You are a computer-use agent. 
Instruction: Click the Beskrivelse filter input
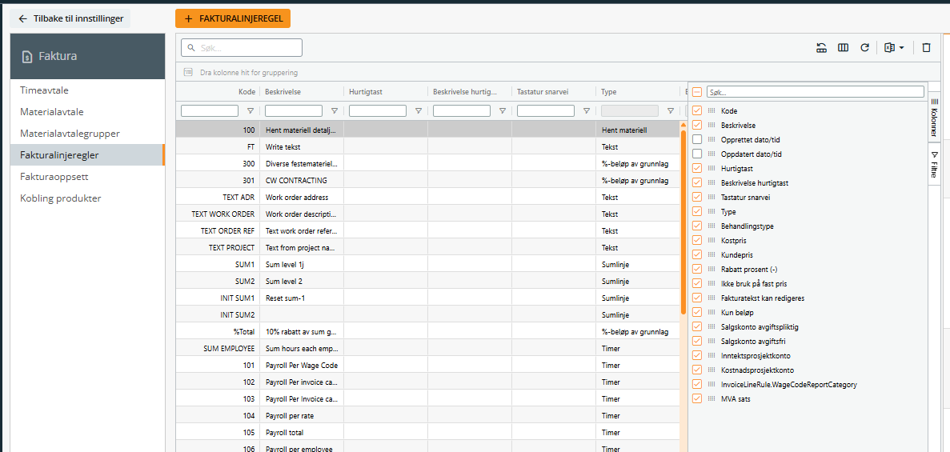tap(294, 111)
